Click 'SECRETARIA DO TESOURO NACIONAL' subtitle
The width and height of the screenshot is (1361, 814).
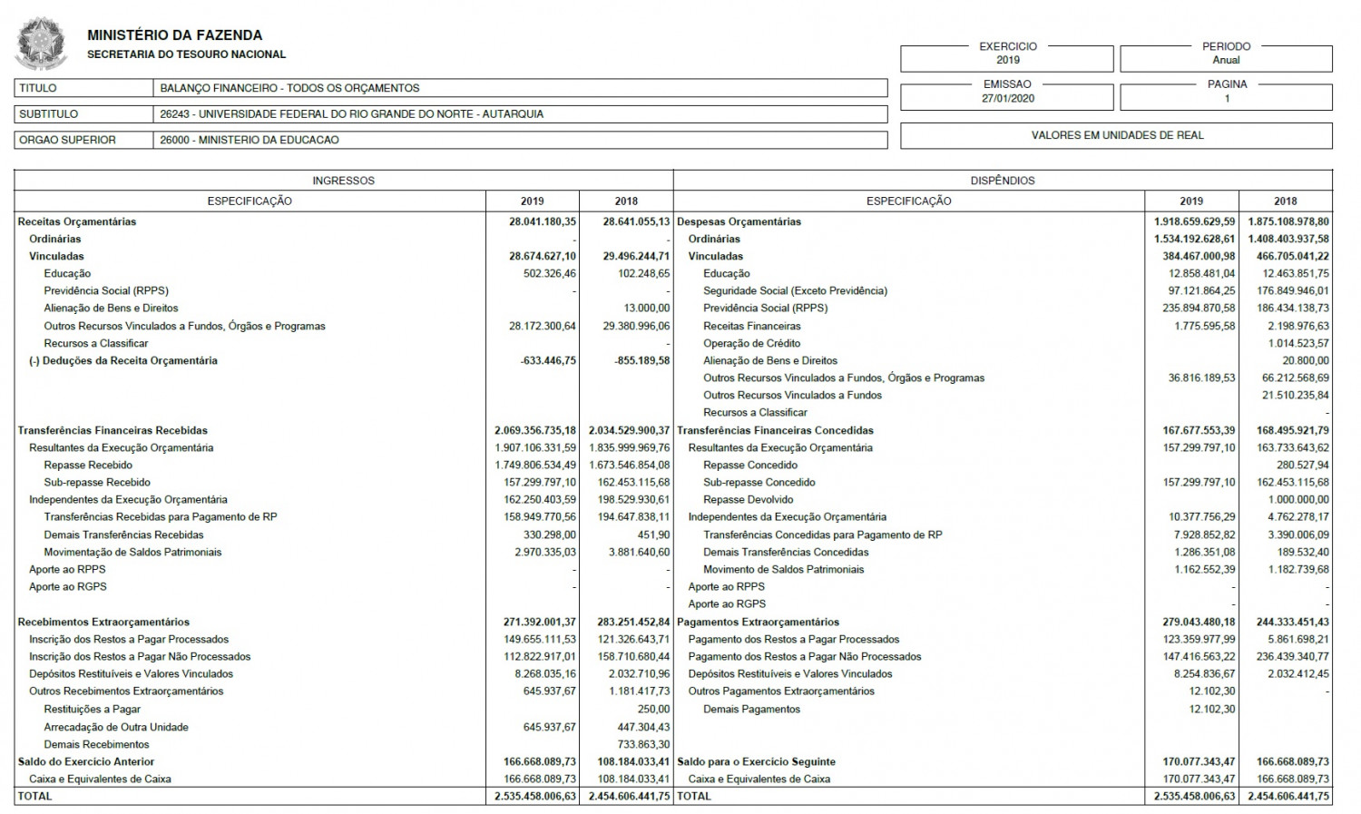click(x=186, y=54)
